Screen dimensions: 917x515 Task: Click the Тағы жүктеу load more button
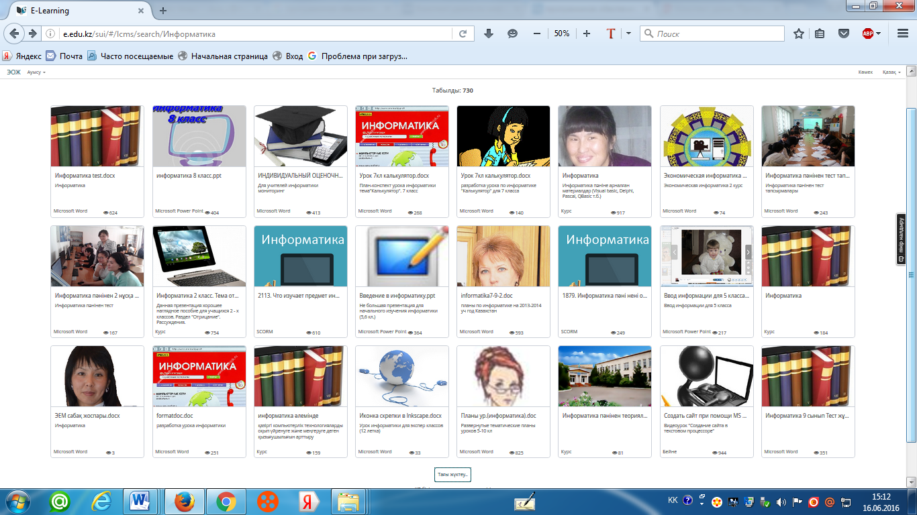click(453, 475)
